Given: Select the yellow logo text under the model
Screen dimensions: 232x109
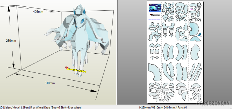Looking at the screenshot, I should (x=76, y=70).
